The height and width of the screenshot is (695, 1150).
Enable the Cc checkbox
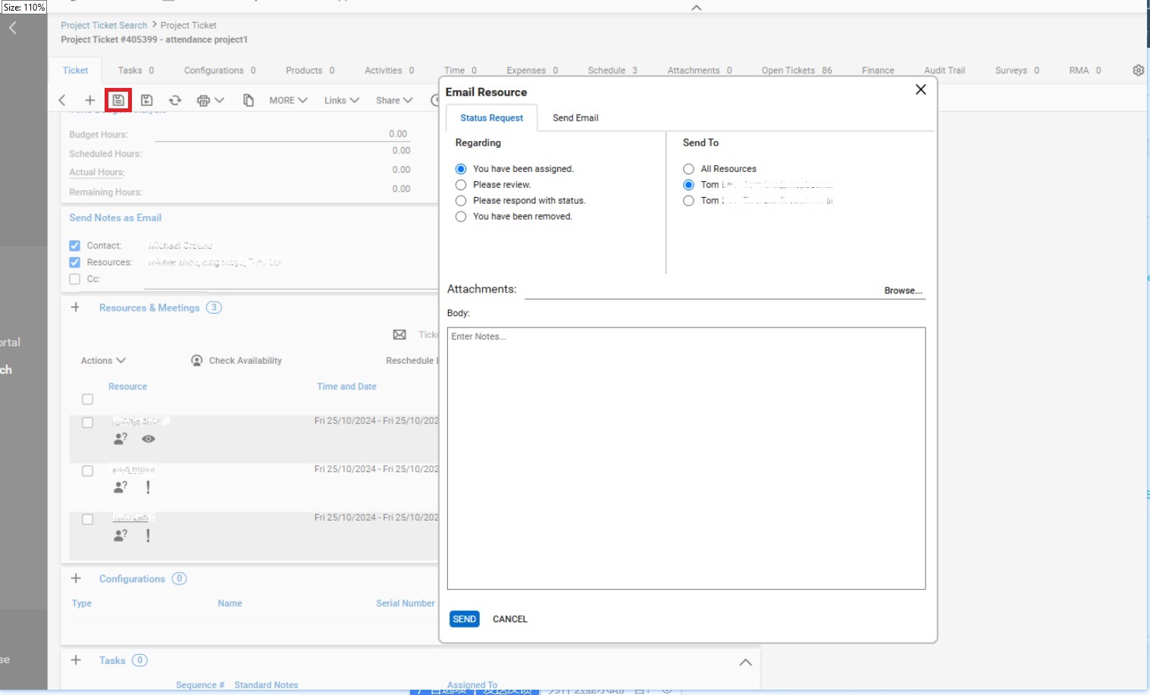[x=75, y=279]
